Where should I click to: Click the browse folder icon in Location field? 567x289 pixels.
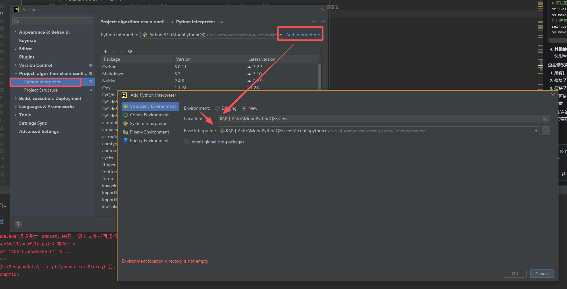point(545,119)
